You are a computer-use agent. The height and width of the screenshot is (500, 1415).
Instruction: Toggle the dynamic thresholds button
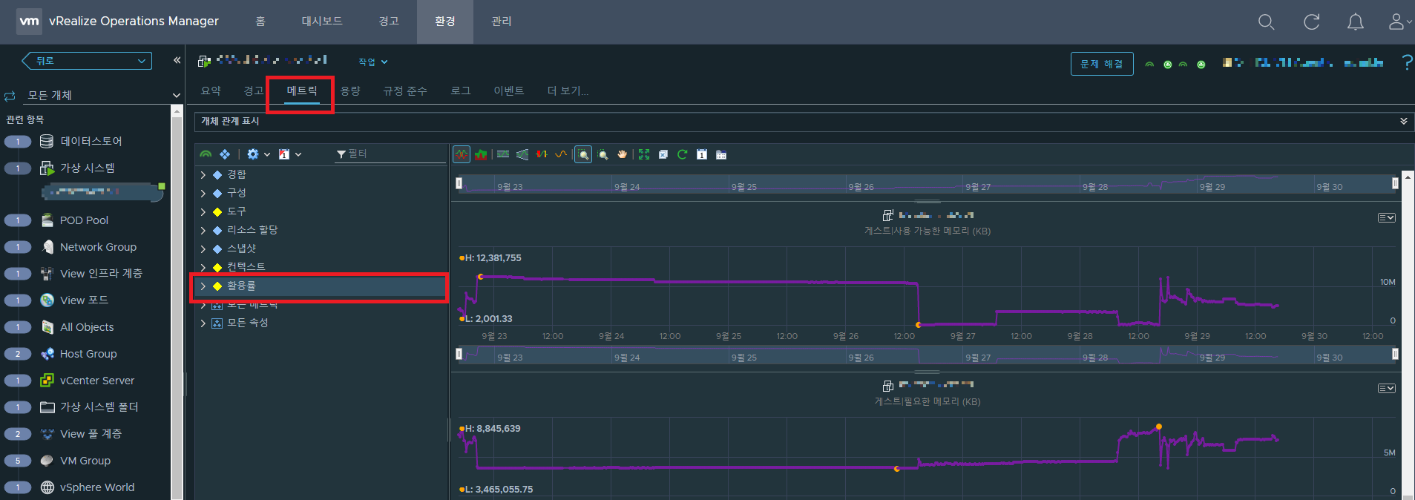[503, 154]
